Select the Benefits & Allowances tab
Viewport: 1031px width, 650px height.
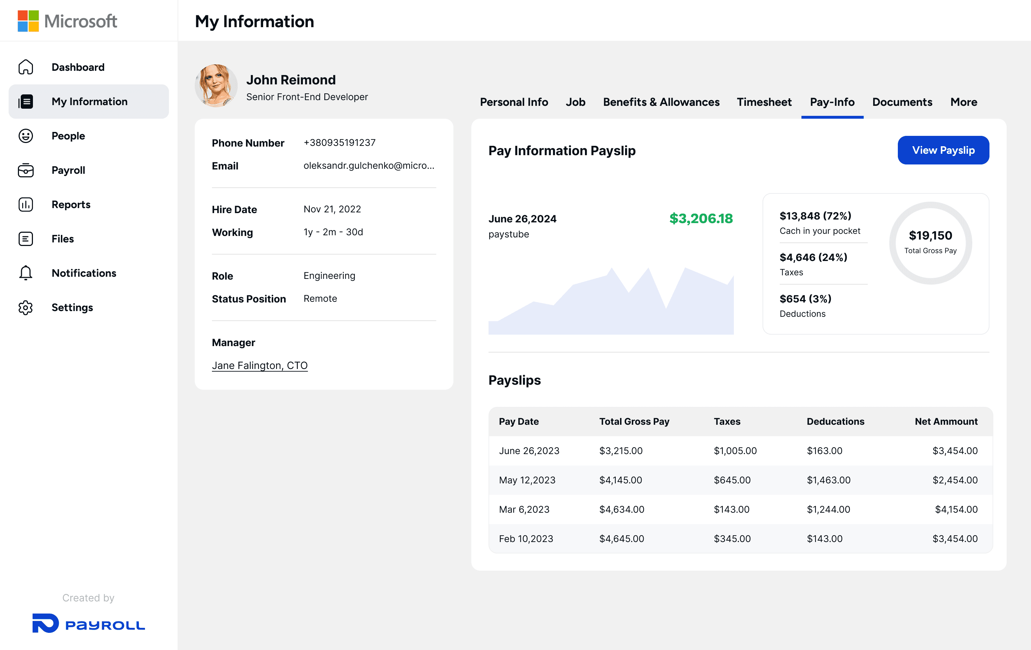(661, 102)
